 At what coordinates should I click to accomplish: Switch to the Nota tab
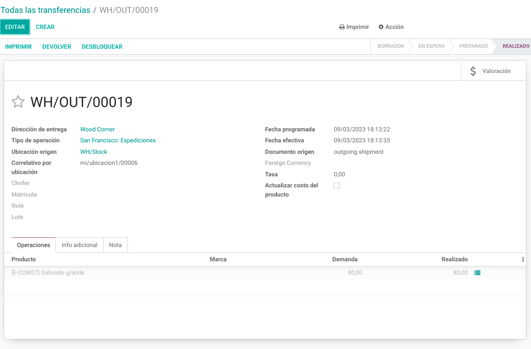[x=115, y=245]
